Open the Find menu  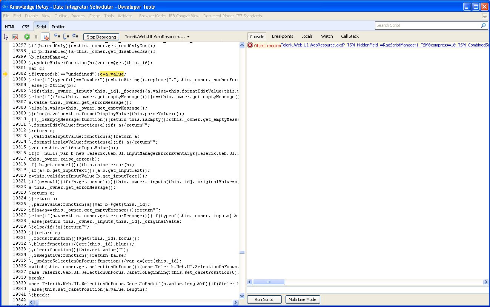tap(17, 16)
